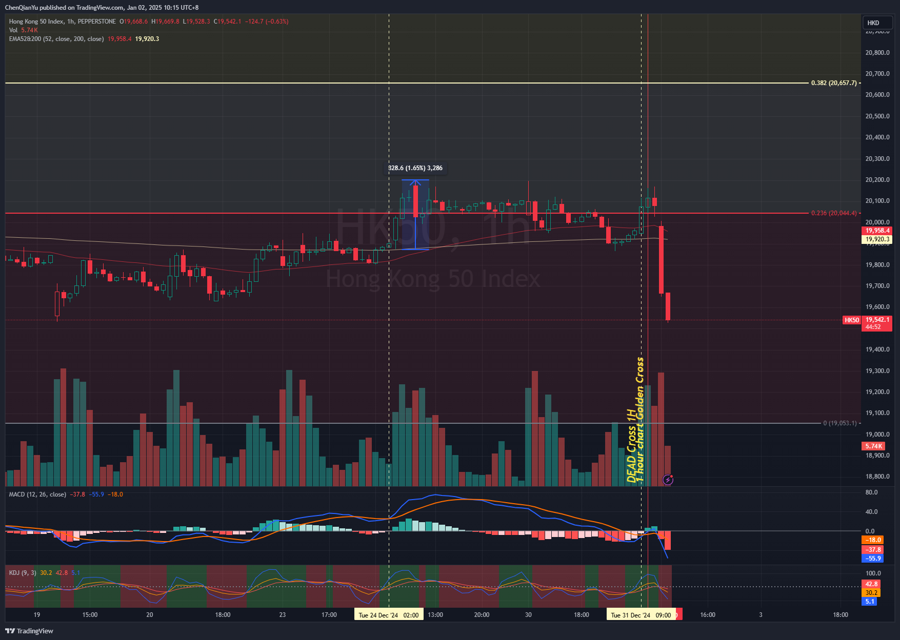This screenshot has width=900, height=640.
Task: Click the TradingView logo at bottom left
Action: 29,631
